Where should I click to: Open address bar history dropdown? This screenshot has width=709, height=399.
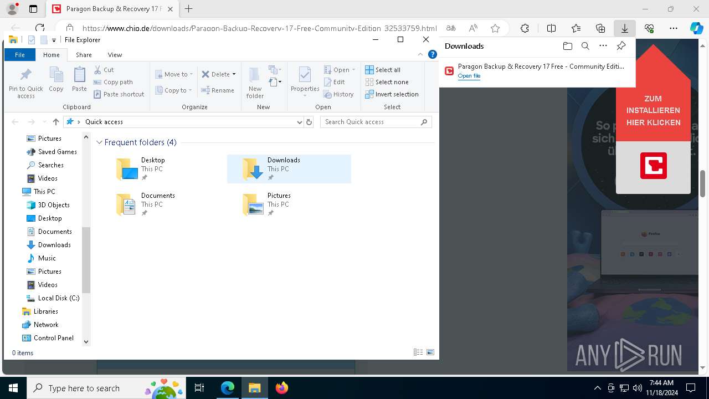[299, 122]
